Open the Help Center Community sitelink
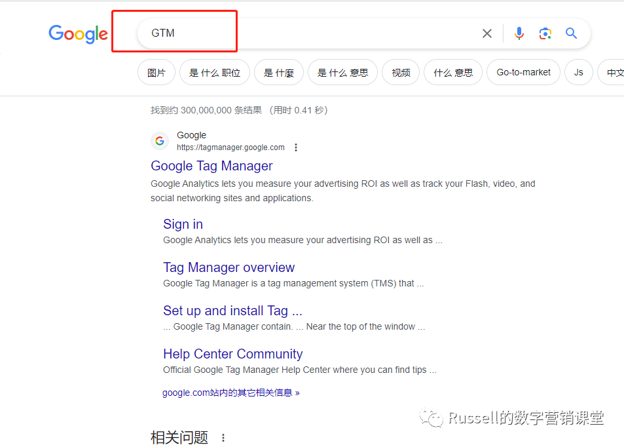 [232, 354]
